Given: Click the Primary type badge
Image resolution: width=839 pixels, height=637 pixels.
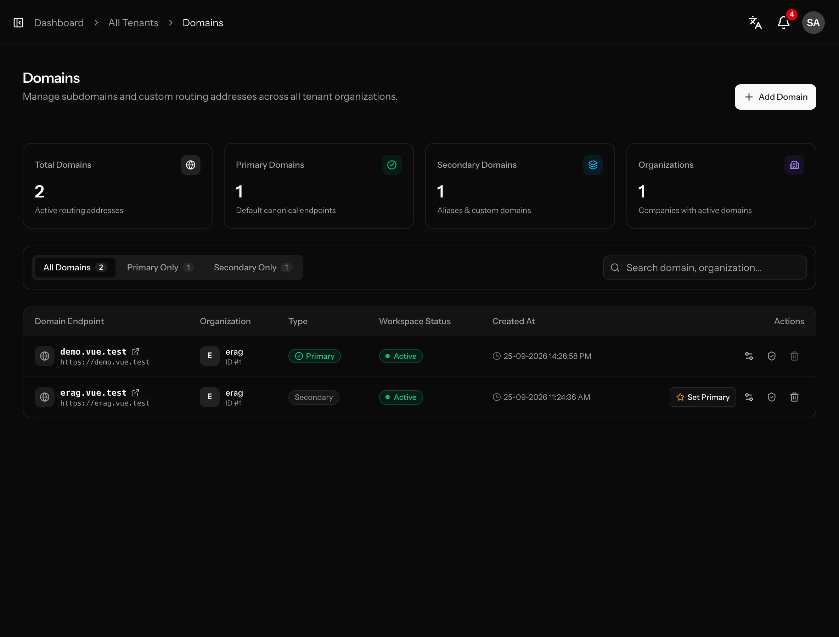Looking at the screenshot, I should pyautogui.click(x=314, y=356).
